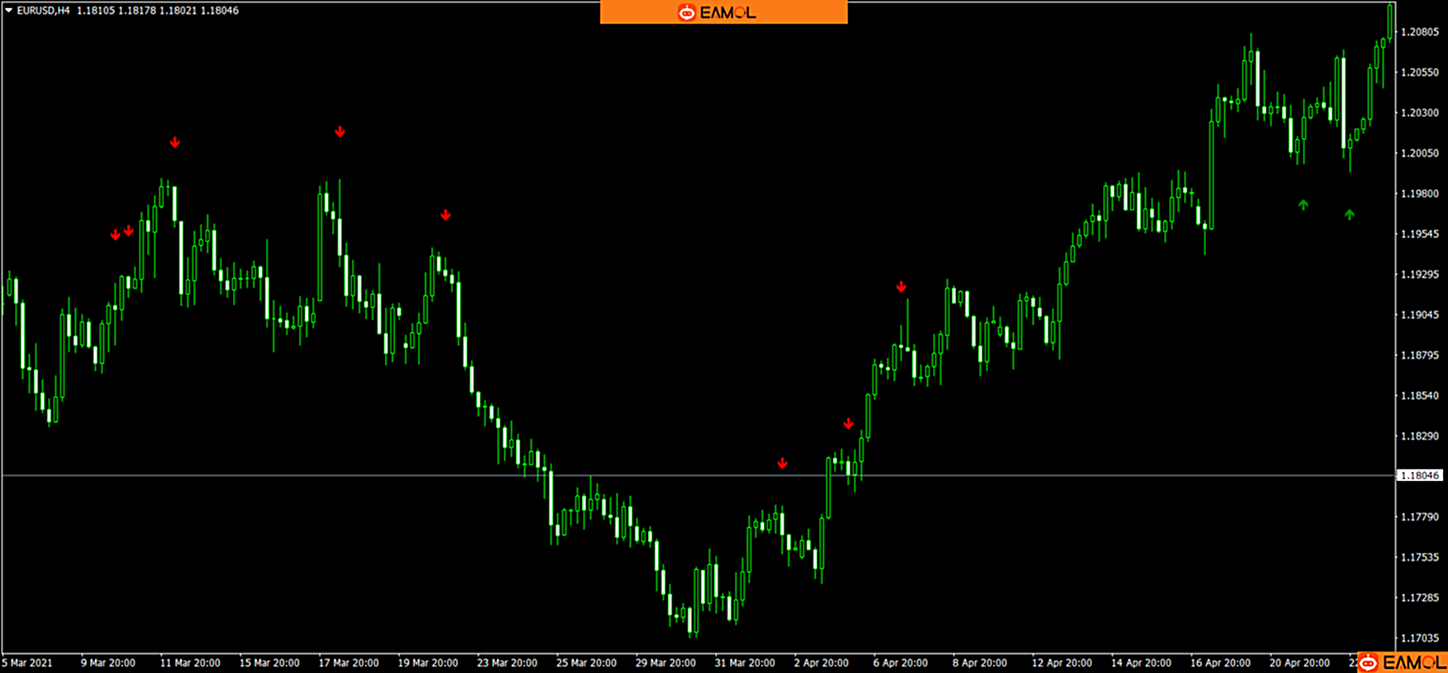Click the red arrow above the 11 Mar peak
This screenshot has height=673, width=1448.
coord(175,143)
